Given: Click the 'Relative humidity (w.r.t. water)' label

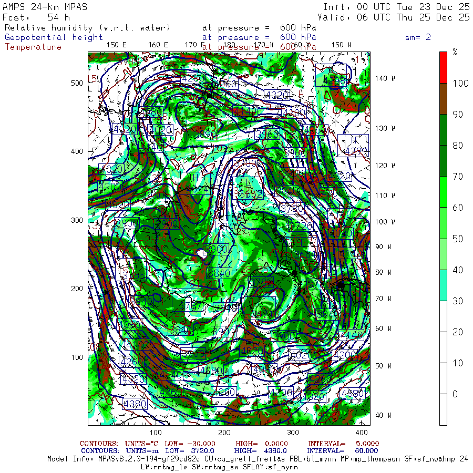Looking at the screenshot, I should coord(88,28).
